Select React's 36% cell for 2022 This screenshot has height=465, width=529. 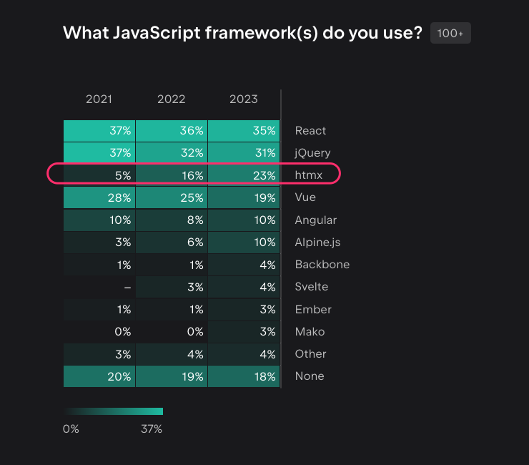pyautogui.click(x=172, y=131)
